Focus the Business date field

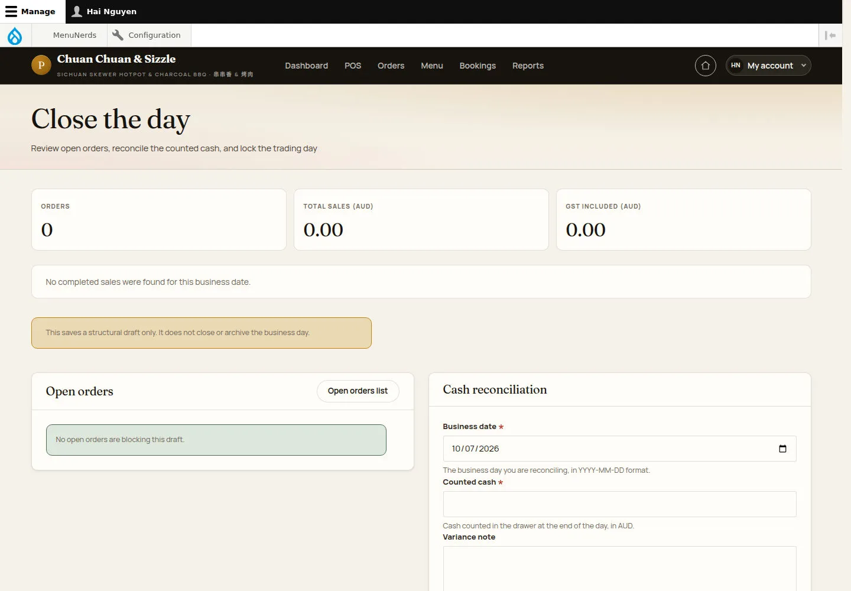[x=619, y=449]
